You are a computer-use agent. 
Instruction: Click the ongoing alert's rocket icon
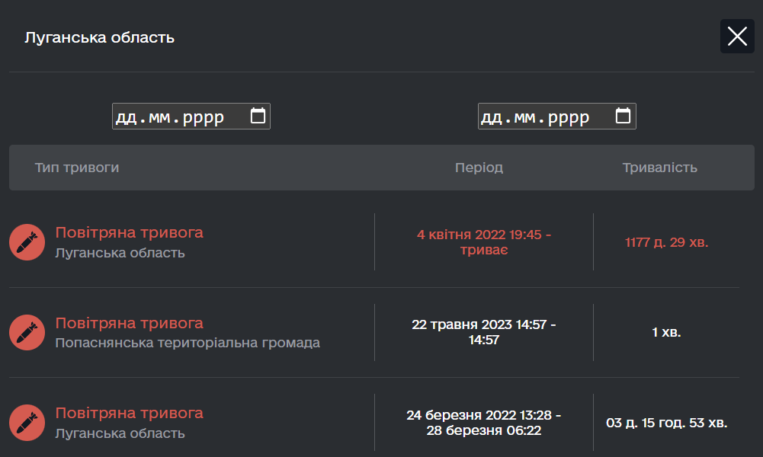click(x=27, y=242)
